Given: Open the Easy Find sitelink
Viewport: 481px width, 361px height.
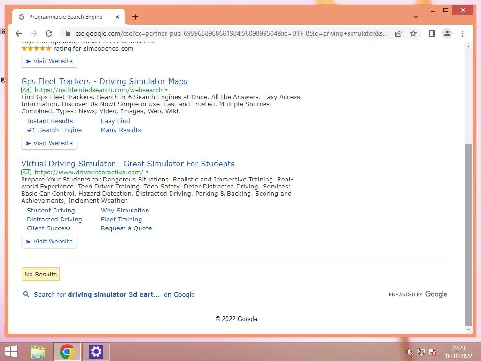Looking at the screenshot, I should click(x=116, y=121).
